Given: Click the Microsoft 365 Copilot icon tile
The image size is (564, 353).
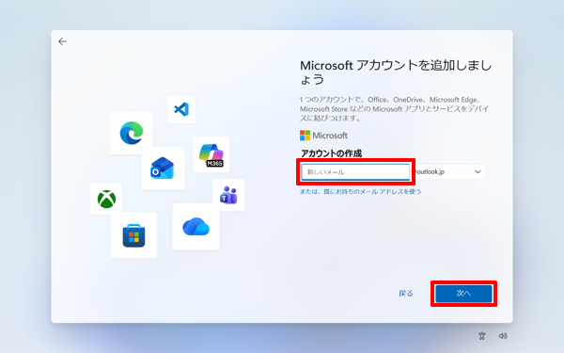Looking at the screenshot, I should (211, 154).
